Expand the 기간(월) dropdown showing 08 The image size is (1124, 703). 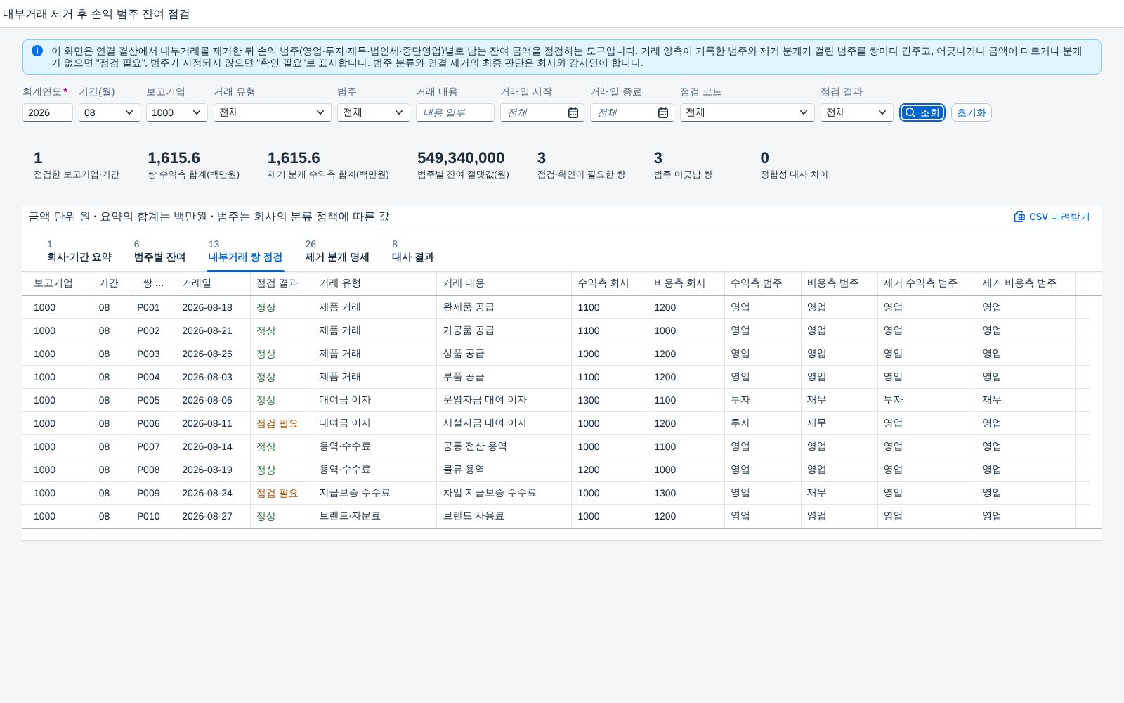[x=110, y=112]
